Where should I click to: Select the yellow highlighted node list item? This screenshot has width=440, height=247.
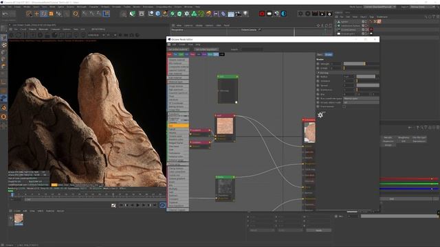tap(179, 126)
